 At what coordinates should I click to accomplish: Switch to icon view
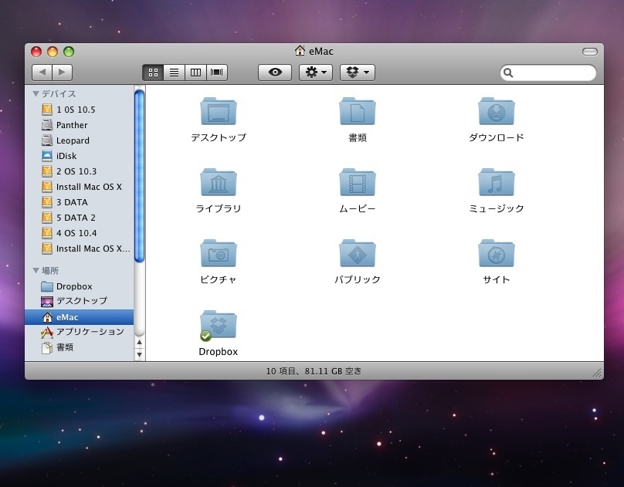(153, 73)
